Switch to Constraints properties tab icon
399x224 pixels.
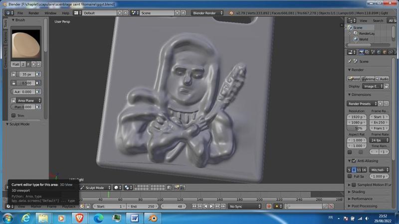tap(391, 52)
